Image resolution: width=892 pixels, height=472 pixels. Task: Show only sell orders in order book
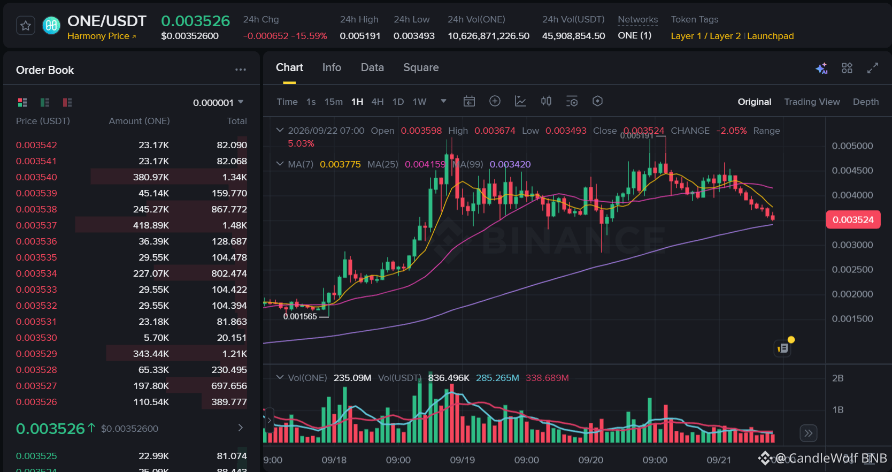point(67,102)
